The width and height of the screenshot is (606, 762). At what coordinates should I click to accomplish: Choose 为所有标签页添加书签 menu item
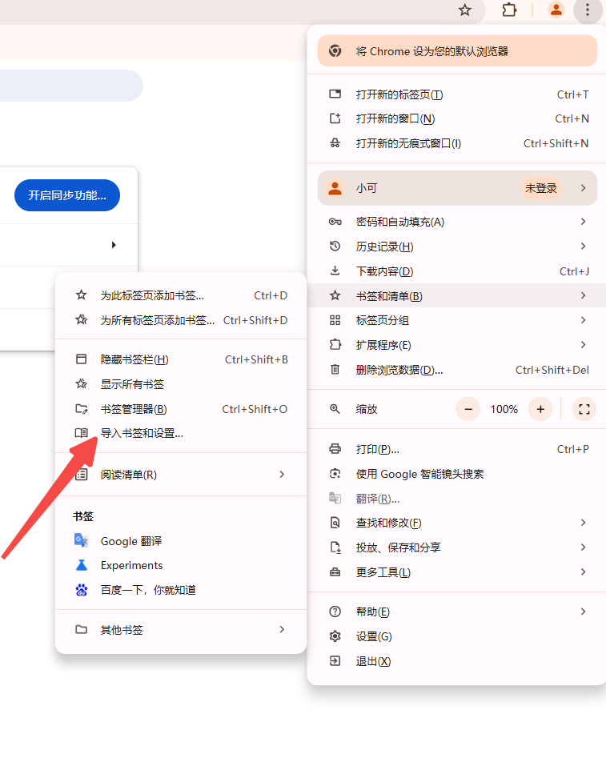point(181,320)
